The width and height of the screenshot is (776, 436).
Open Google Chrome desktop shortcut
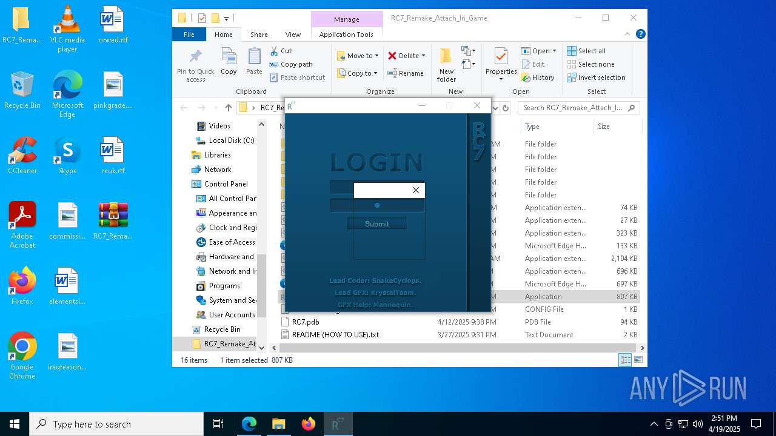click(22, 356)
